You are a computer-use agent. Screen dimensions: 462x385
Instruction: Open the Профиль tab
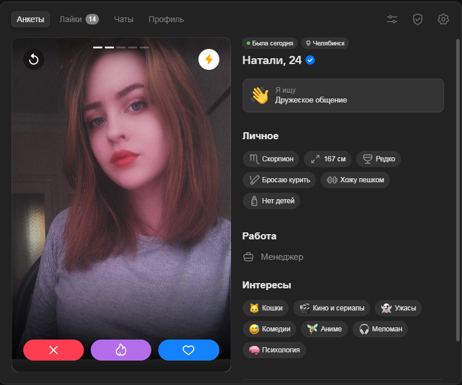point(166,19)
